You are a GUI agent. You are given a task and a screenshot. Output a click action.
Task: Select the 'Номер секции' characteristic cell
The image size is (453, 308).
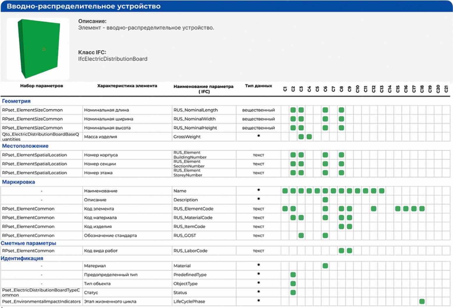127,164
